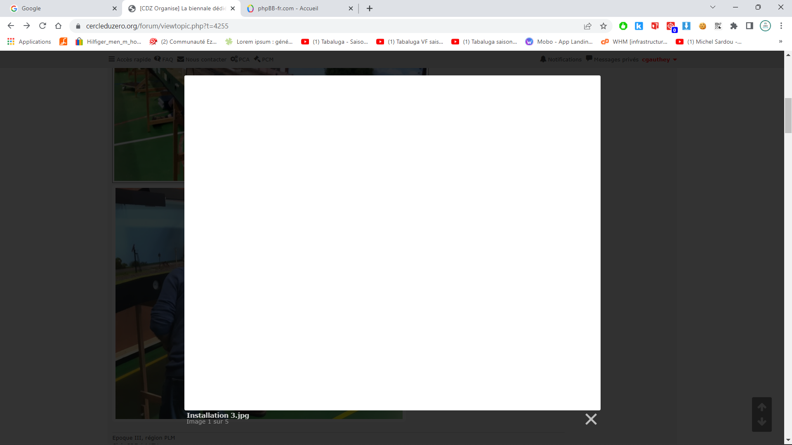Viewport: 792px width, 445px height.
Task: Open the Chrome three-dot menu
Action: point(781,26)
